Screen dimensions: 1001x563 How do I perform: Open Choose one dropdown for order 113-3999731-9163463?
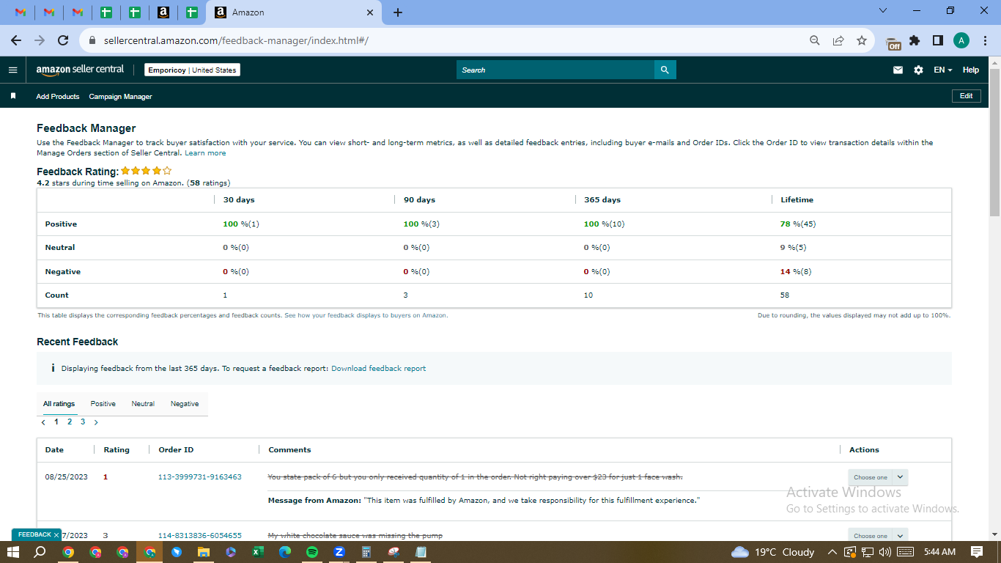[878, 477]
